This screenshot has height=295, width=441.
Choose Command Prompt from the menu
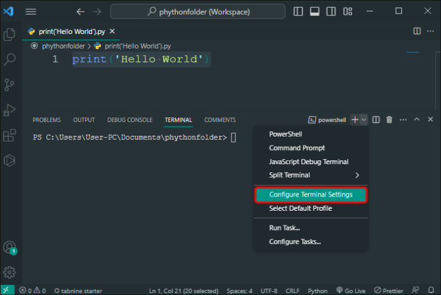(x=311, y=148)
